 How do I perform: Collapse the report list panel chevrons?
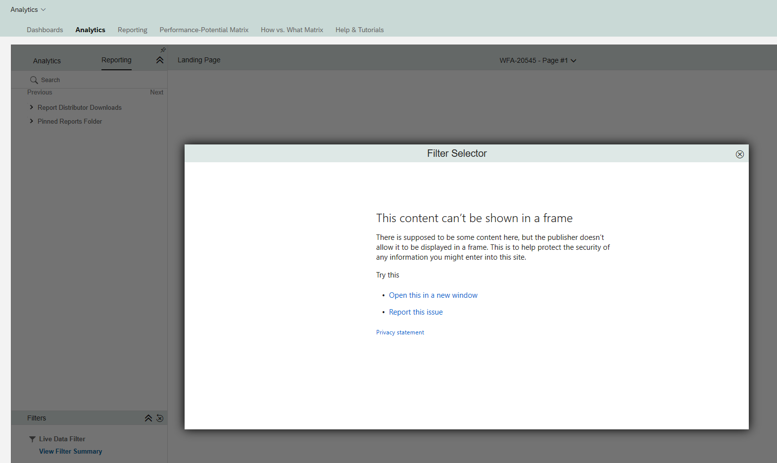click(x=160, y=60)
